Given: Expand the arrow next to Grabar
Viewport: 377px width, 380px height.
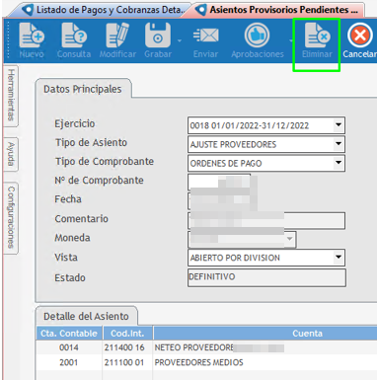Looking at the screenshot, I should [180, 40].
